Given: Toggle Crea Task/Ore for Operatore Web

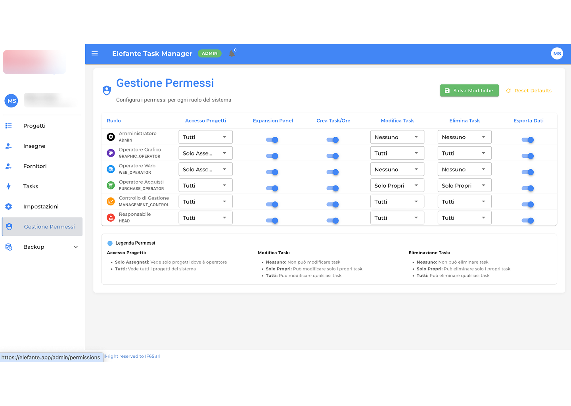Looking at the screenshot, I should (333, 172).
